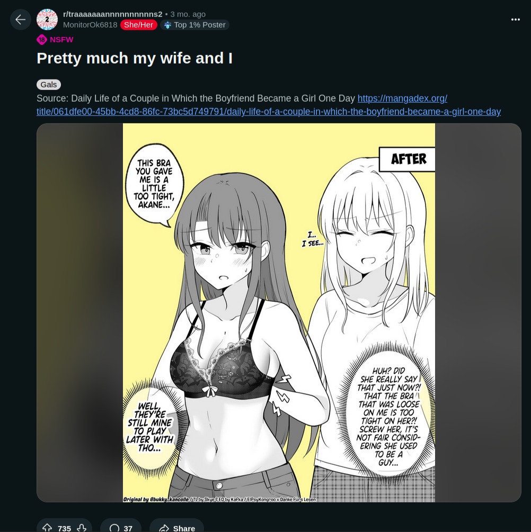Filter by the Gals post flair
Viewport: 531px width, 532px height.
[49, 85]
